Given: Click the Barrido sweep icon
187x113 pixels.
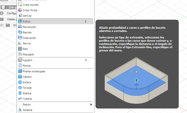Looking at the screenshot, I should pyautogui.click(x=20, y=32).
